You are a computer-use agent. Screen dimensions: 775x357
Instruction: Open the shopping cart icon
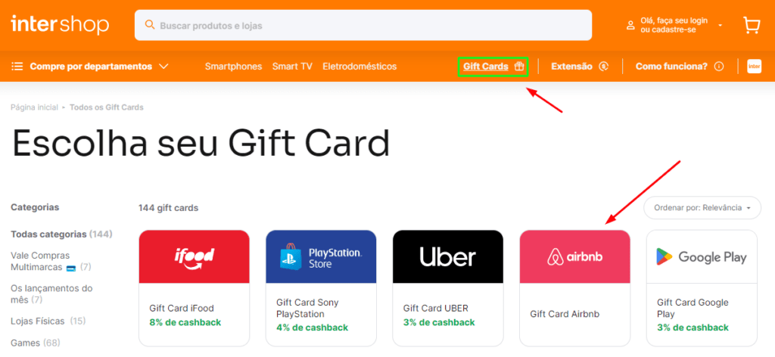tap(752, 25)
